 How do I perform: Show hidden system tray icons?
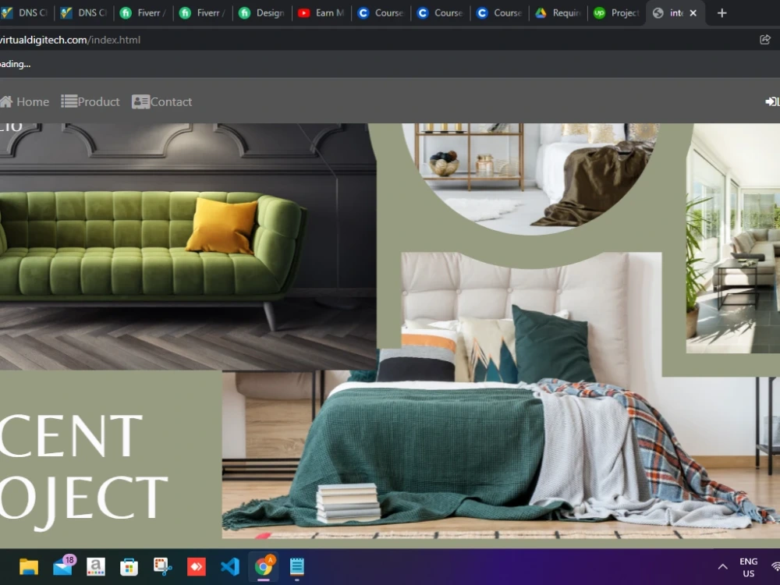(x=723, y=566)
